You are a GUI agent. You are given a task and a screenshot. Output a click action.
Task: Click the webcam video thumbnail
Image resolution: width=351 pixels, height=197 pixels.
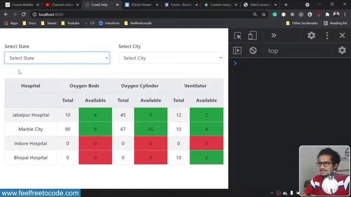pyautogui.click(x=324, y=171)
